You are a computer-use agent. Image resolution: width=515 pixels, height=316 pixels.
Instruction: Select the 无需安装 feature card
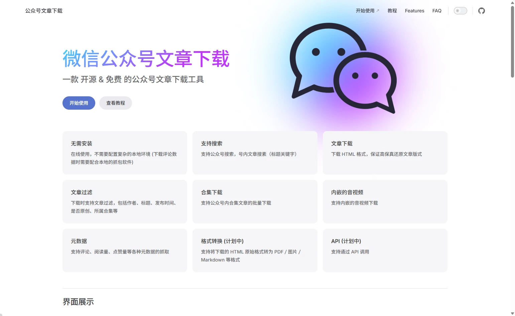[x=125, y=152]
